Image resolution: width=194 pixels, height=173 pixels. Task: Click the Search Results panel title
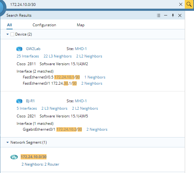pos(19,15)
